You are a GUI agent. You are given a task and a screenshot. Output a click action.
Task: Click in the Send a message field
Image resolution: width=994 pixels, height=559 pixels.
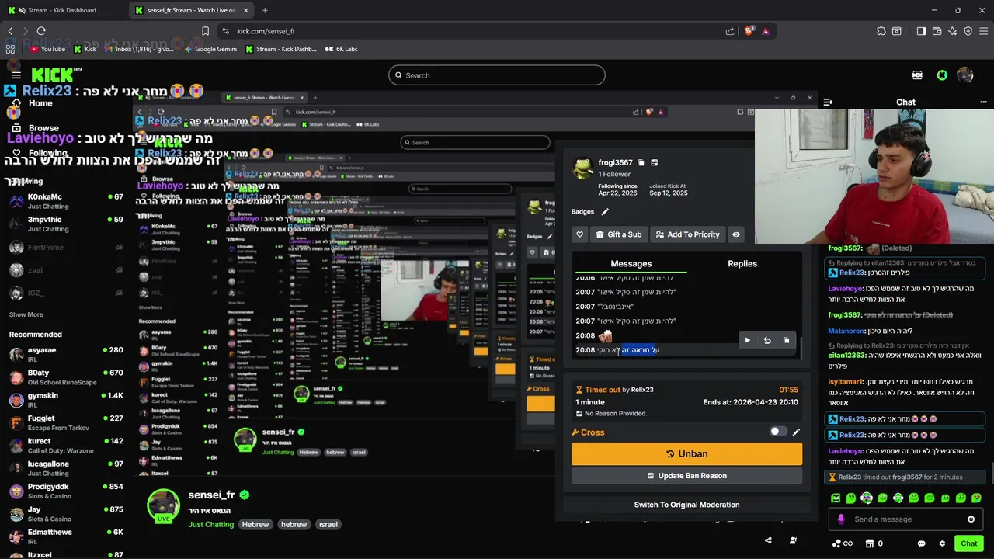pos(905,519)
